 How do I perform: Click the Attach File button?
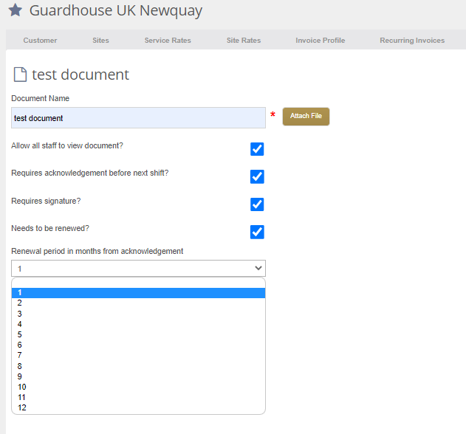[306, 117]
